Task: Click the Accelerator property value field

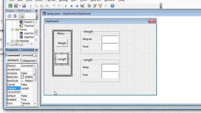Action: [x=27, y=69]
